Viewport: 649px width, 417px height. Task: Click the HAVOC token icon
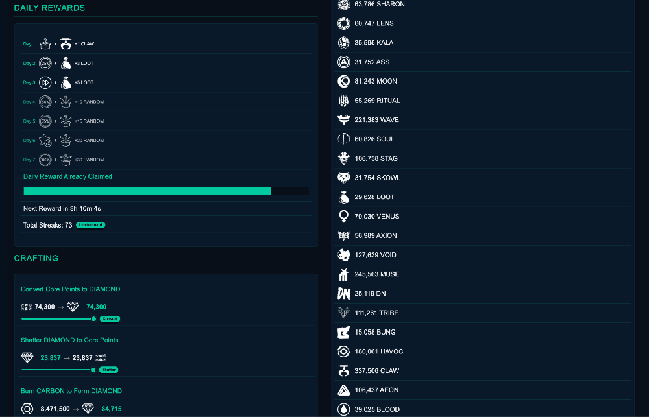343,351
